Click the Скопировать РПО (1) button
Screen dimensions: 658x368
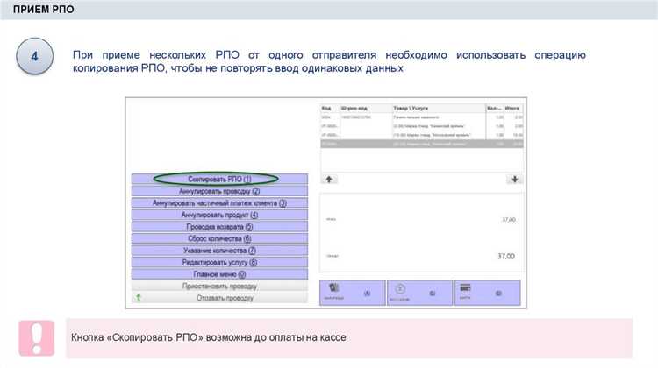(219, 179)
